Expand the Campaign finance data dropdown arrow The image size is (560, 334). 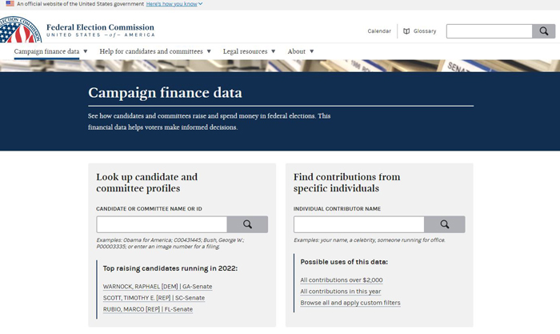(x=86, y=51)
